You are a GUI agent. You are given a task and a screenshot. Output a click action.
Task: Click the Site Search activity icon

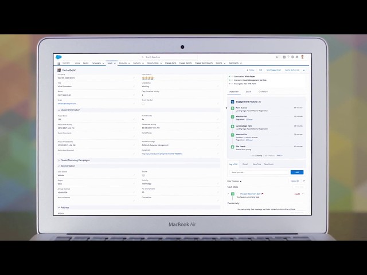click(232, 147)
